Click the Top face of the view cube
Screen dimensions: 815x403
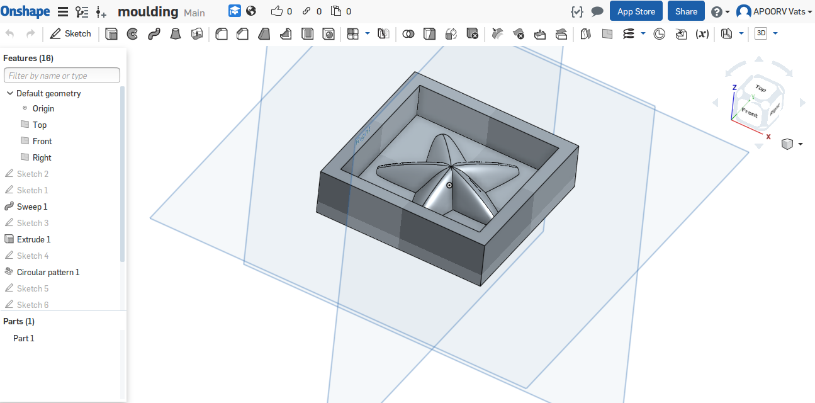tap(760, 89)
